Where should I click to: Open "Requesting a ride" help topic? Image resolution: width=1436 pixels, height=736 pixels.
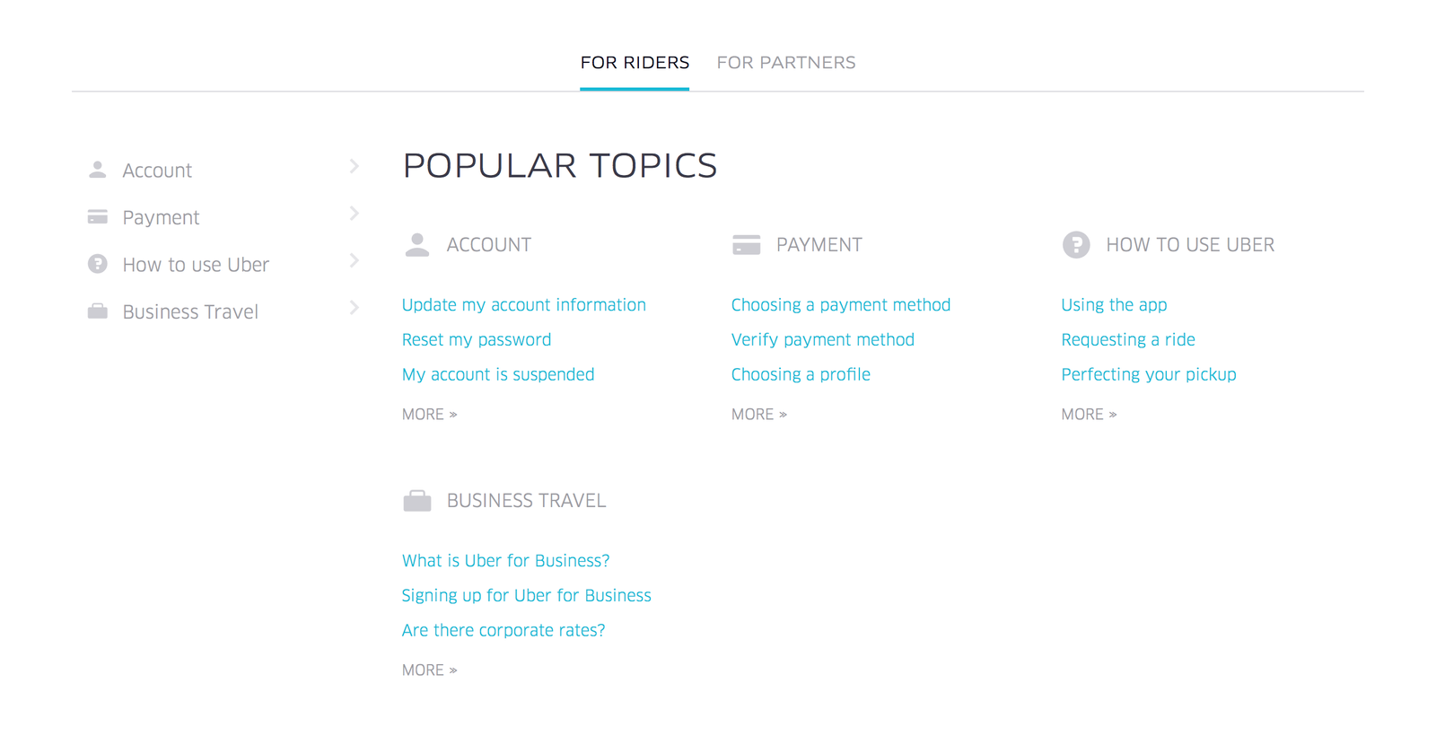[x=1128, y=340]
